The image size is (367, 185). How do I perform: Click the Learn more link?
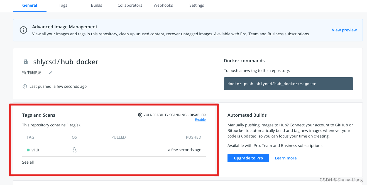click(x=286, y=158)
